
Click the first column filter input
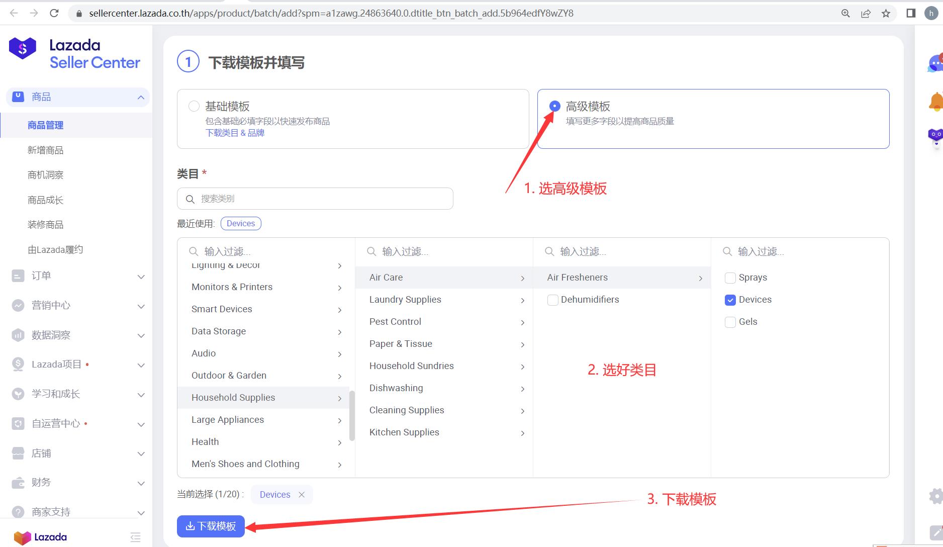pos(266,251)
